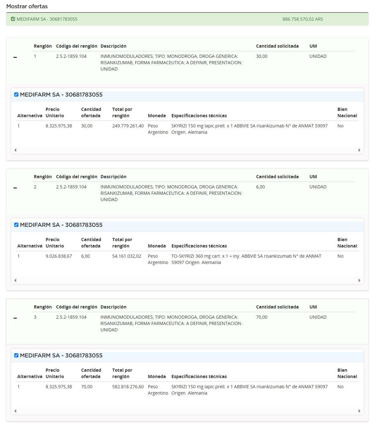Click the check icon beside MEDIFARM SA header
This screenshot has height=427, width=376.
click(x=13, y=19)
